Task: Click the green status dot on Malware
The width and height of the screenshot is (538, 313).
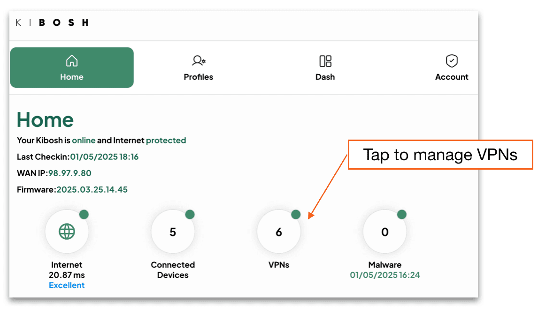Action: pyautogui.click(x=402, y=214)
